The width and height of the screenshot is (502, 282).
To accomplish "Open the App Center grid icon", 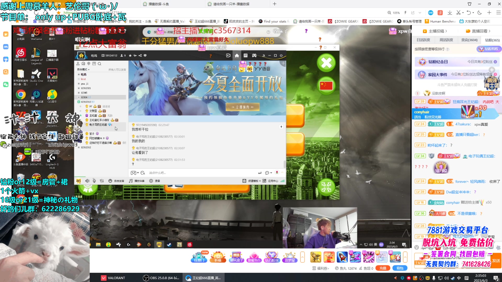I will tap(264, 181).
